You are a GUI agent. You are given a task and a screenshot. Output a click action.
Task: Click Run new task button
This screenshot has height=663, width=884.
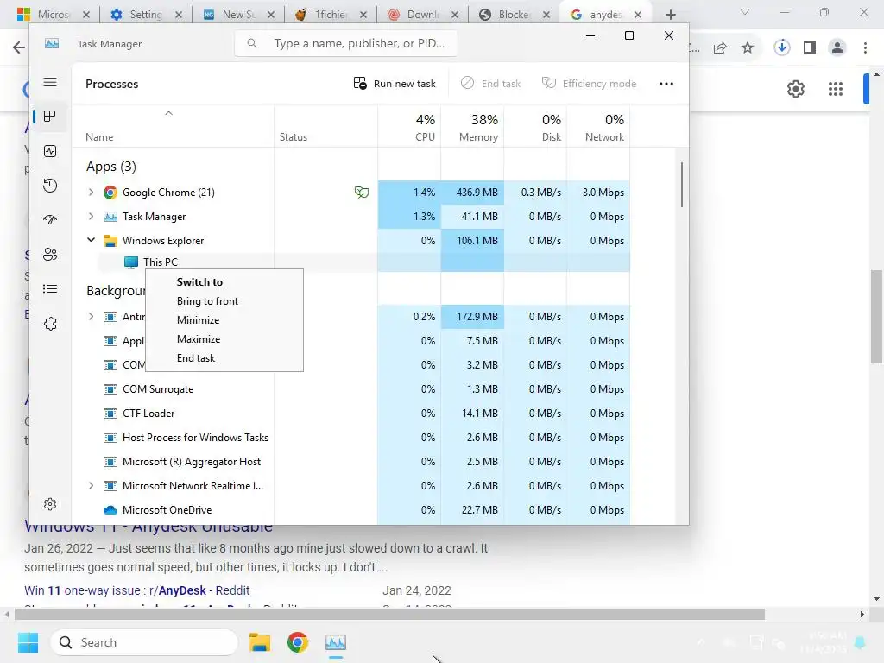(395, 84)
